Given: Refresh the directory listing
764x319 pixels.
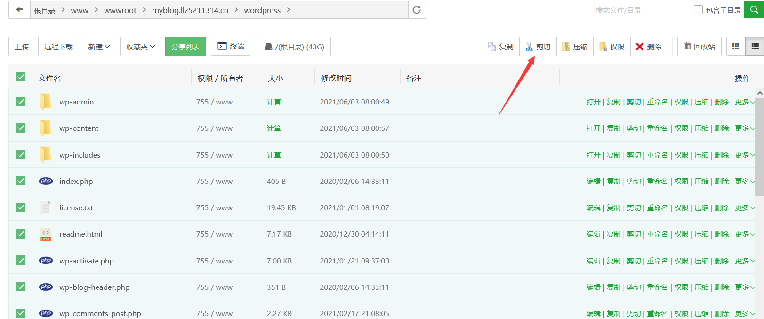Looking at the screenshot, I should [417, 10].
